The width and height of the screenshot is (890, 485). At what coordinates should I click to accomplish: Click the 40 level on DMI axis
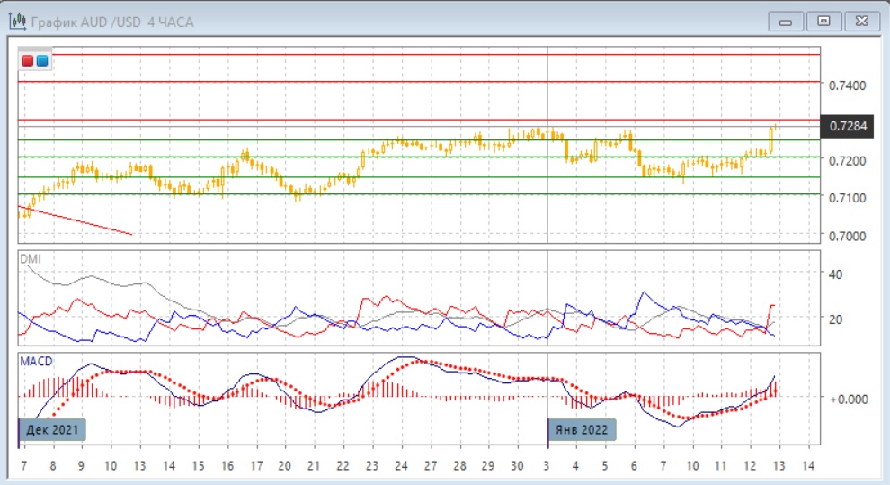point(836,274)
